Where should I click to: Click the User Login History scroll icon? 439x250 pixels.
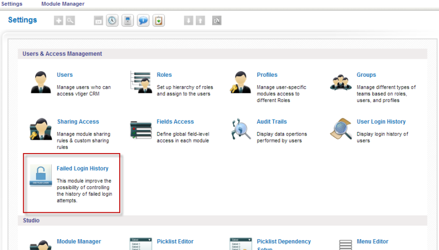(x=341, y=129)
